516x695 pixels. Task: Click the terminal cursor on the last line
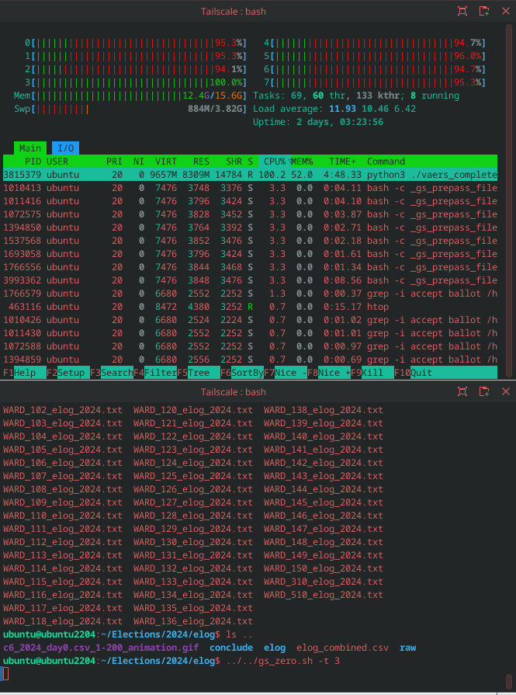5,674
